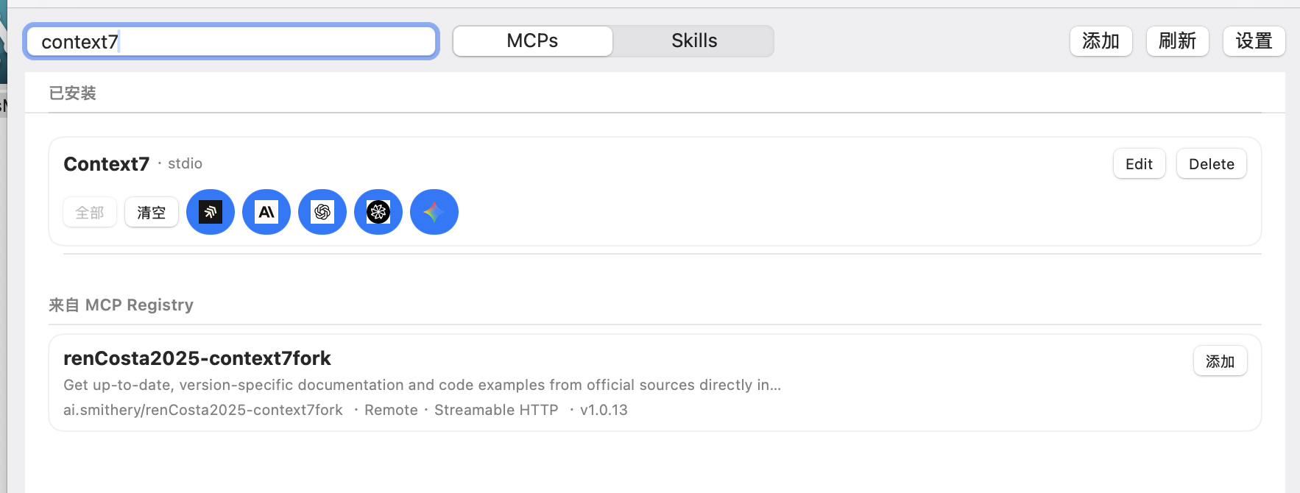Switch to the Skills tab
This screenshot has width=1300, height=493.
[x=694, y=41]
